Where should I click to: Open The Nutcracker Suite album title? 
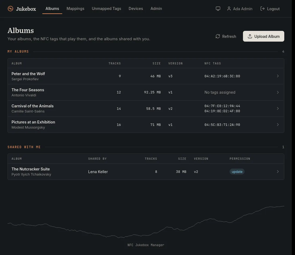[x=31, y=169]
